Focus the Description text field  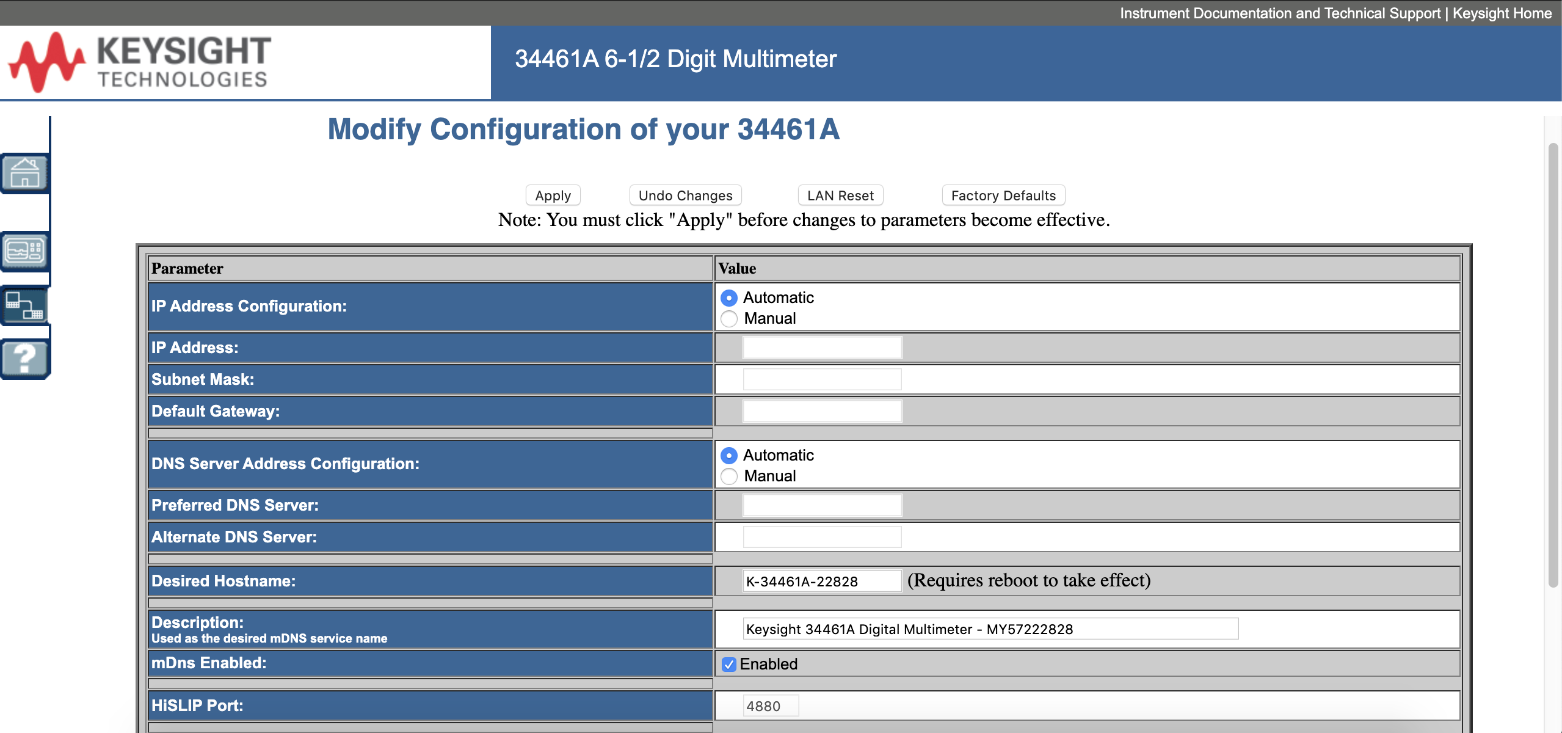(x=990, y=629)
